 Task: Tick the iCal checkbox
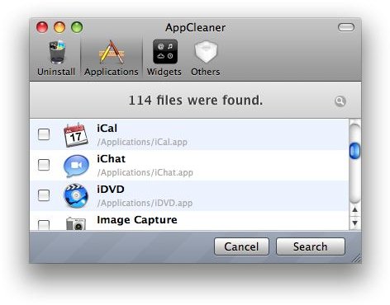[44, 134]
